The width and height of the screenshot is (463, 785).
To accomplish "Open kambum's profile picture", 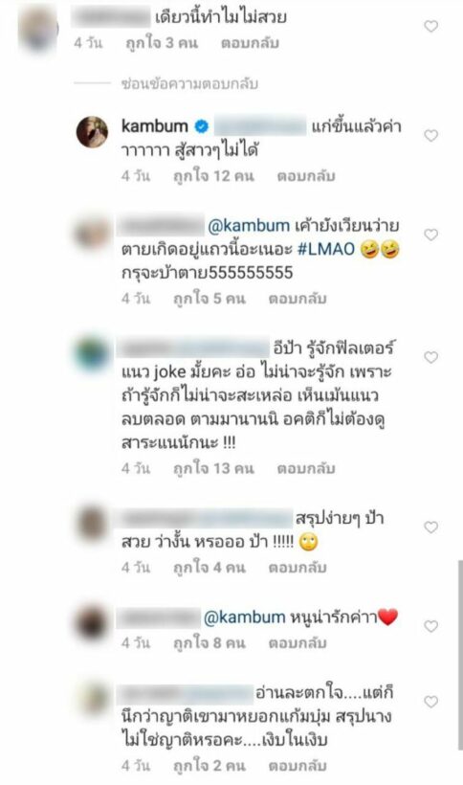I will coord(92,132).
